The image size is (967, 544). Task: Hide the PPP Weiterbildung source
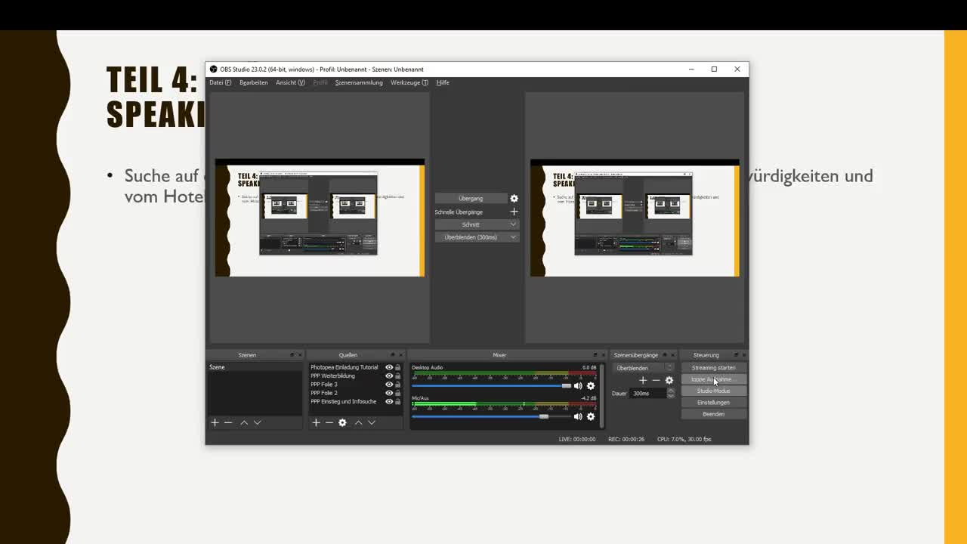point(389,376)
